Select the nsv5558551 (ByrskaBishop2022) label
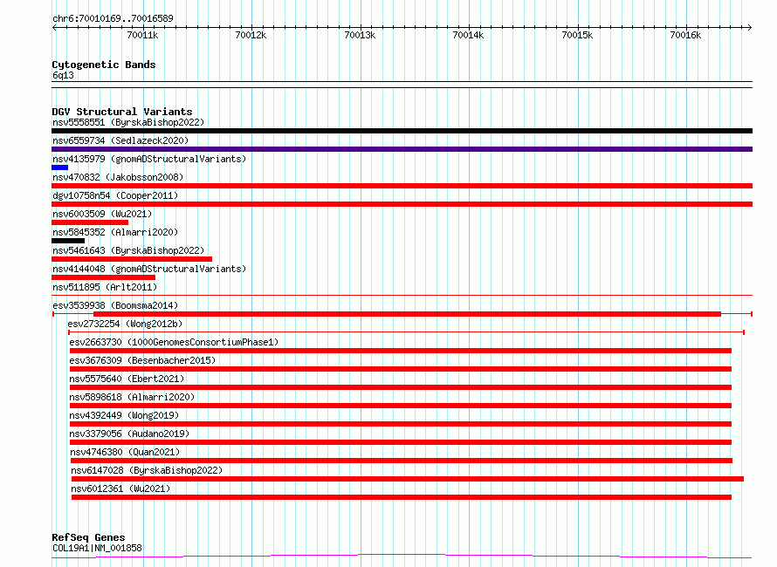Image resolution: width=777 pixels, height=567 pixels. [x=128, y=122]
